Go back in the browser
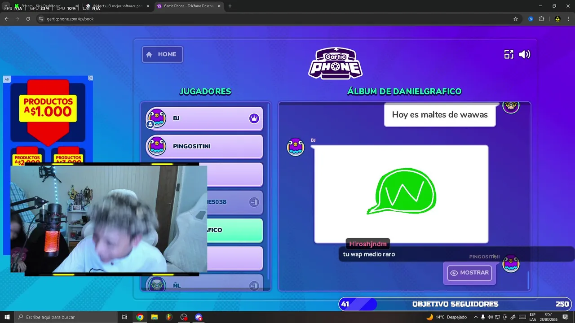This screenshot has width=575, height=323. pyautogui.click(x=6, y=19)
